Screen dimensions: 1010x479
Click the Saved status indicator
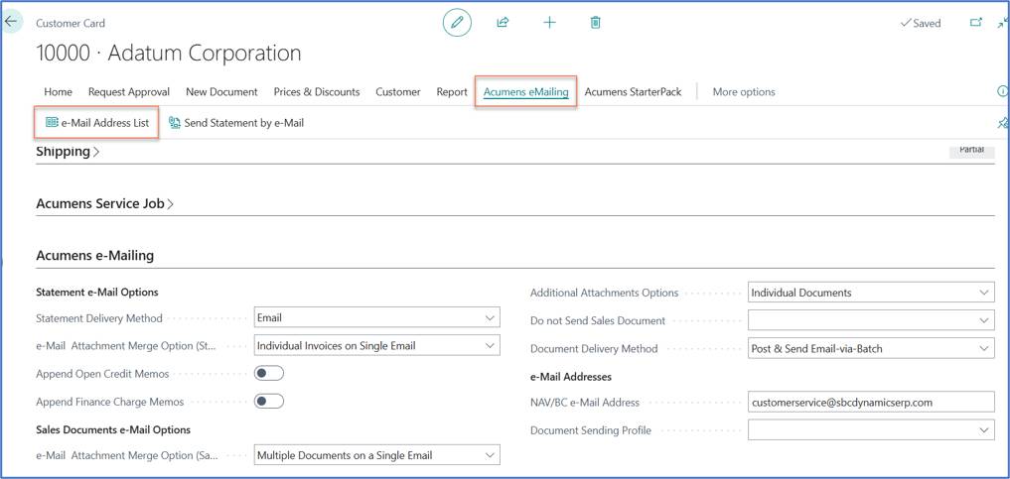[921, 23]
